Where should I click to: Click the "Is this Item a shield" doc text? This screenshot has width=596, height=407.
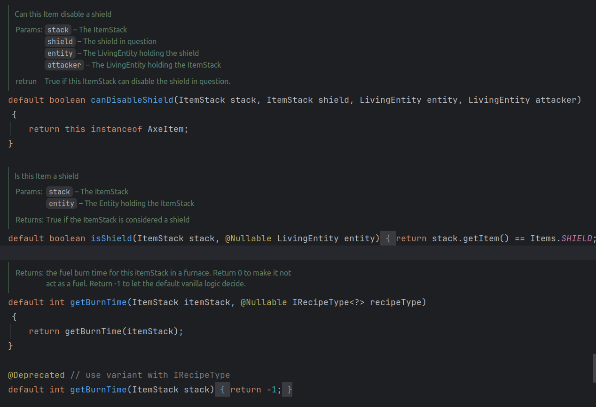tap(47, 177)
